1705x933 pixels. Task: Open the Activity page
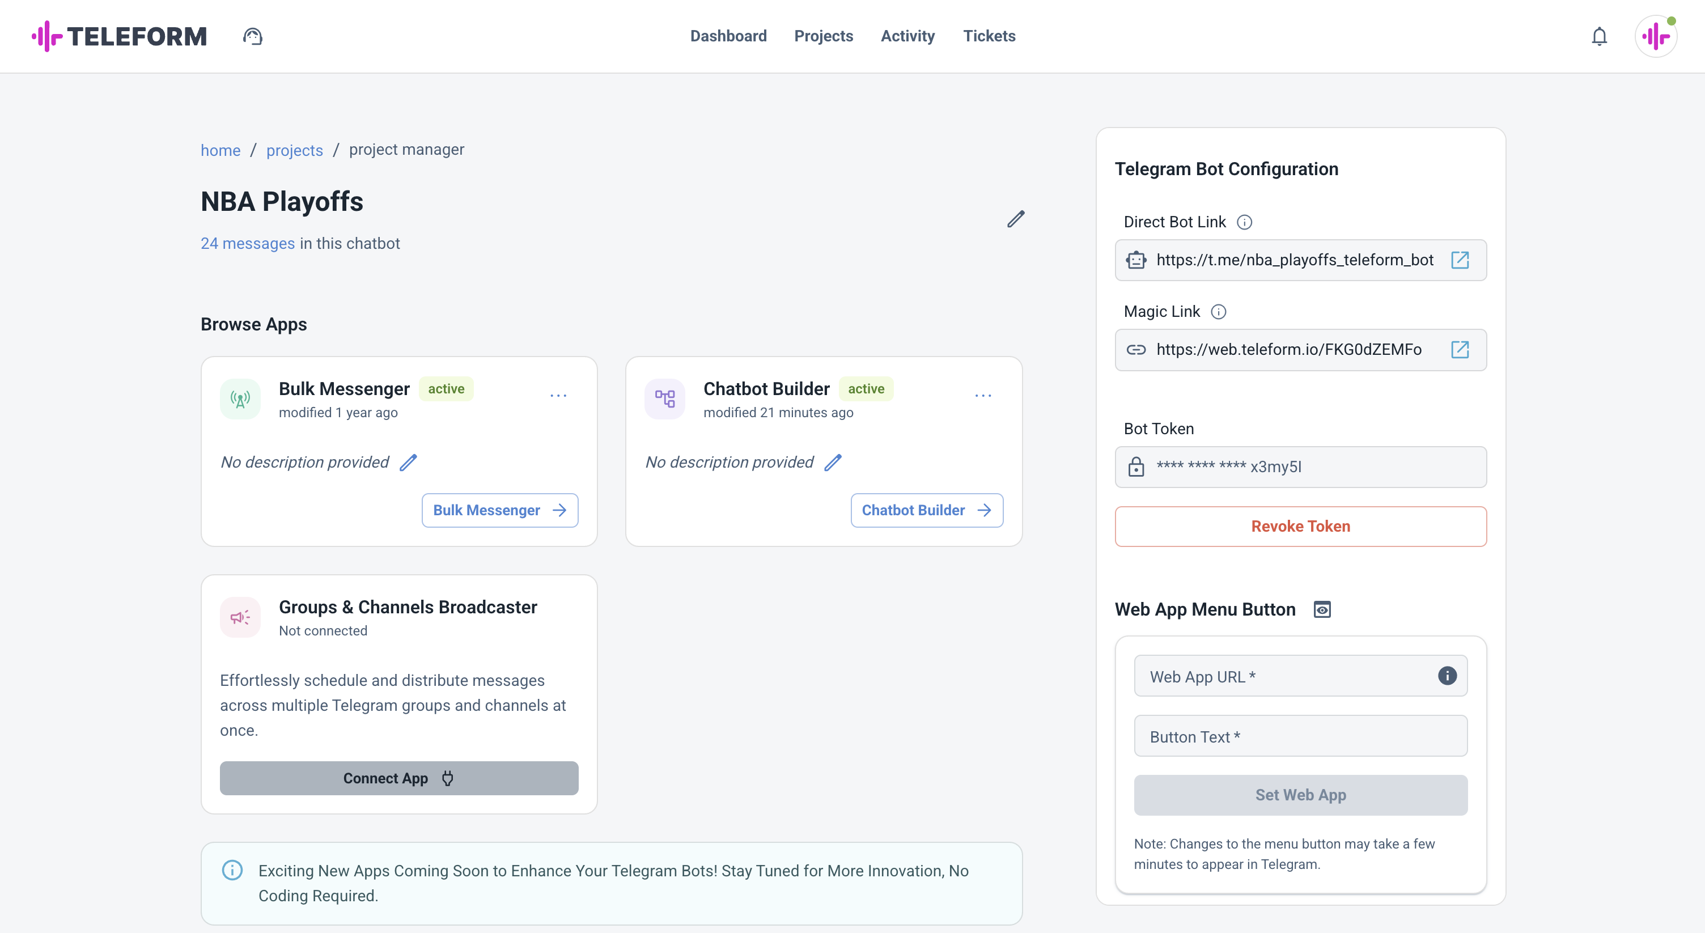tap(907, 36)
